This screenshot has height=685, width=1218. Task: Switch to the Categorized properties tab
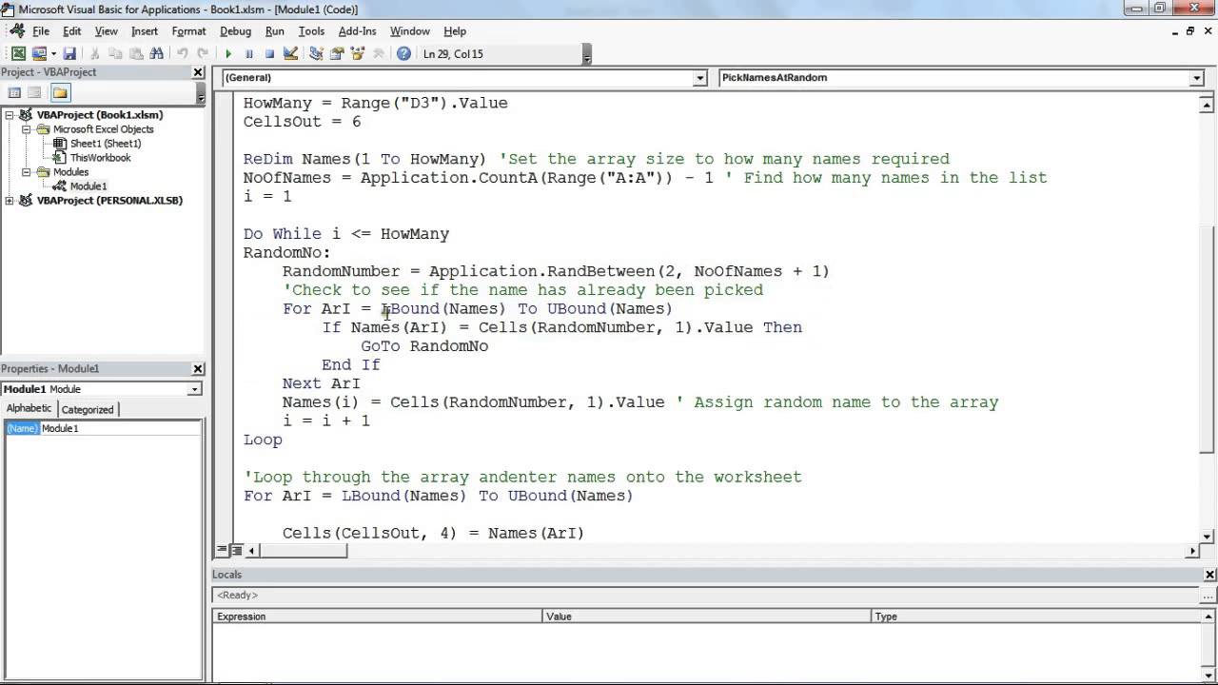point(88,409)
